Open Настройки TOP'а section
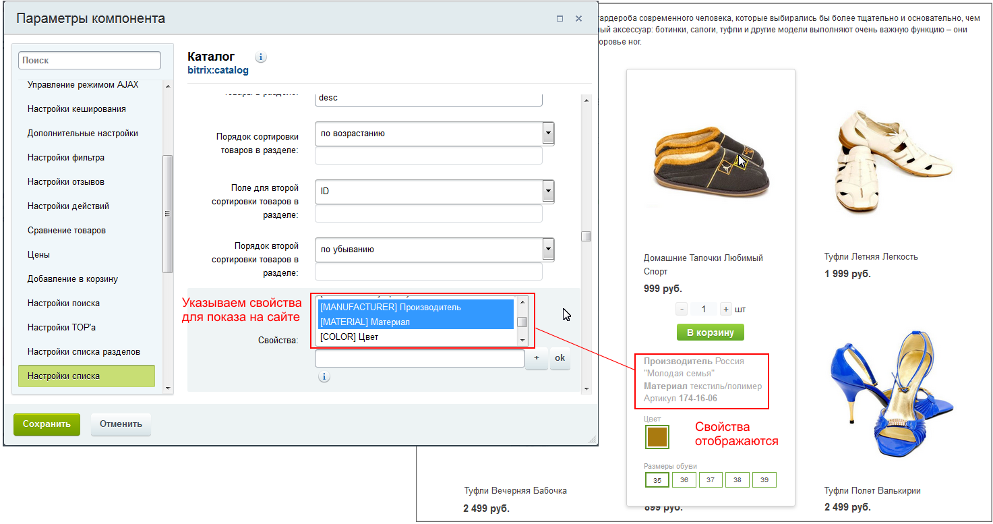The height and width of the screenshot is (524, 993). coord(63,327)
